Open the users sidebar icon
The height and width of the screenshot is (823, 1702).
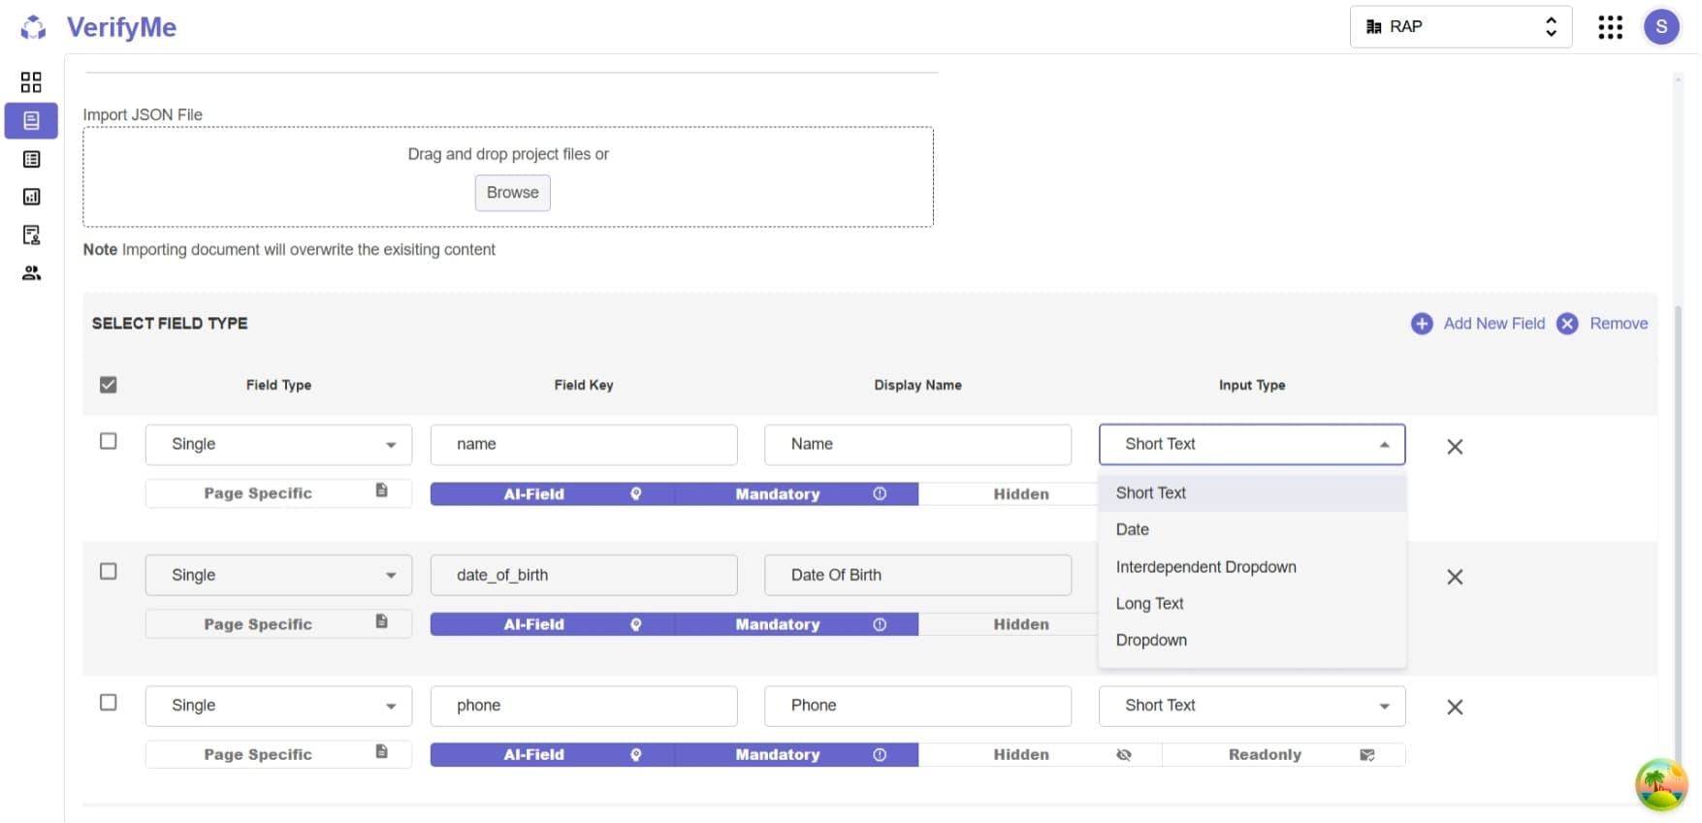coord(31,273)
